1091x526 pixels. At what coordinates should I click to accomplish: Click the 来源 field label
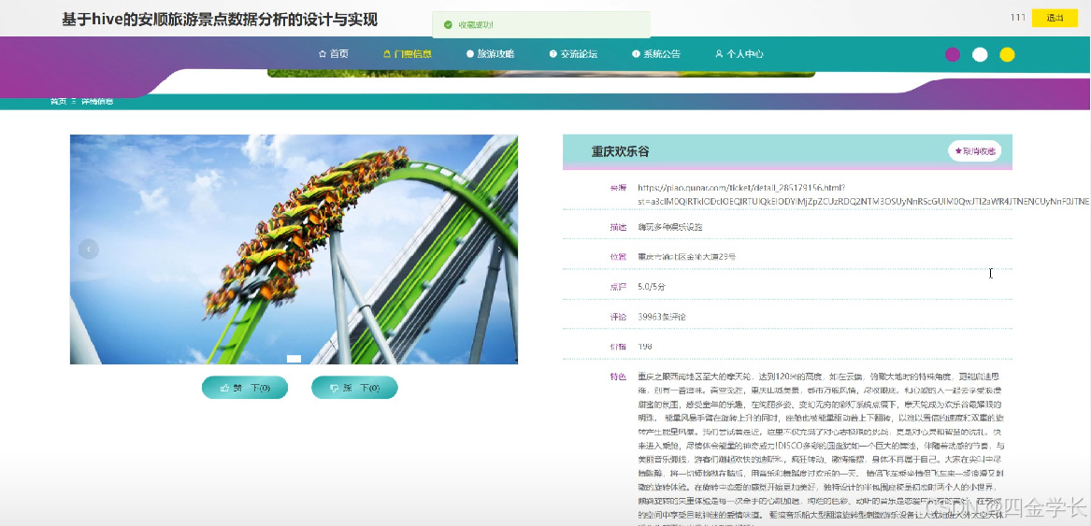coord(618,188)
